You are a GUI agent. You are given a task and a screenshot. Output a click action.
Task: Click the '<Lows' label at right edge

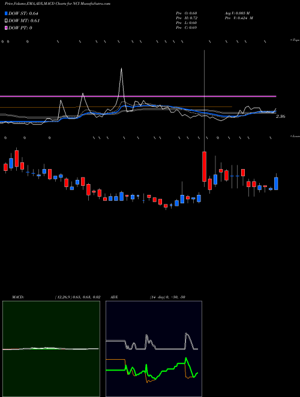(295, 136)
